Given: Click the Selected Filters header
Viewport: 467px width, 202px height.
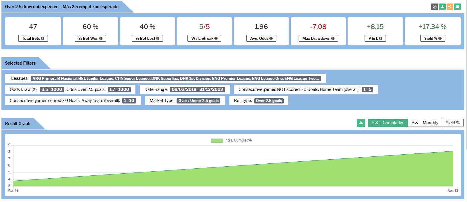Looking at the screenshot, I should (x=20, y=63).
